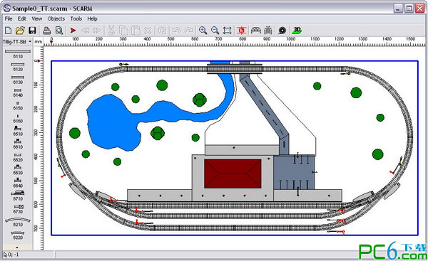Zoom out with the magnifier minus icon
428x261 pixels.
[215, 30]
